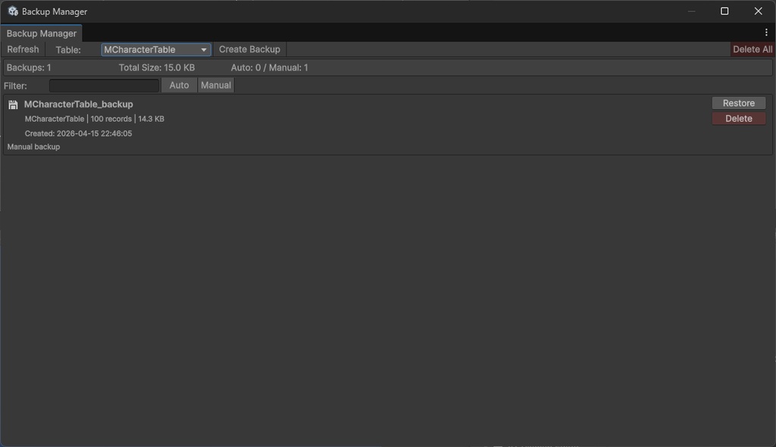Focus the Filter text field
Viewport: 776px width, 447px height.
click(x=104, y=86)
